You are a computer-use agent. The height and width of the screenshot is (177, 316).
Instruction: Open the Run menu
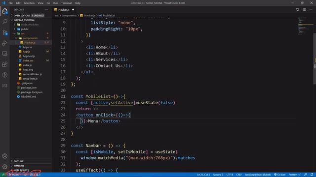tap(56, 3)
